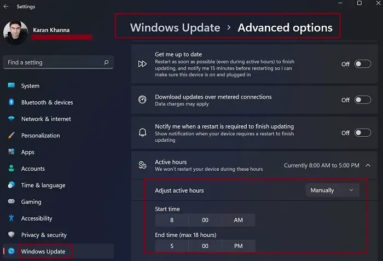Click the Active hours clock icon
The image size is (383, 261).
coord(142,165)
